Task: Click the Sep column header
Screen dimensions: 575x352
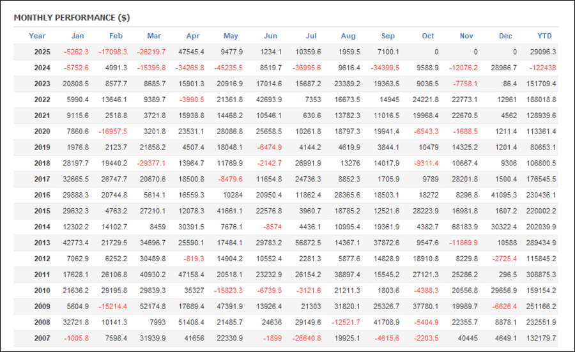Action: click(x=388, y=36)
